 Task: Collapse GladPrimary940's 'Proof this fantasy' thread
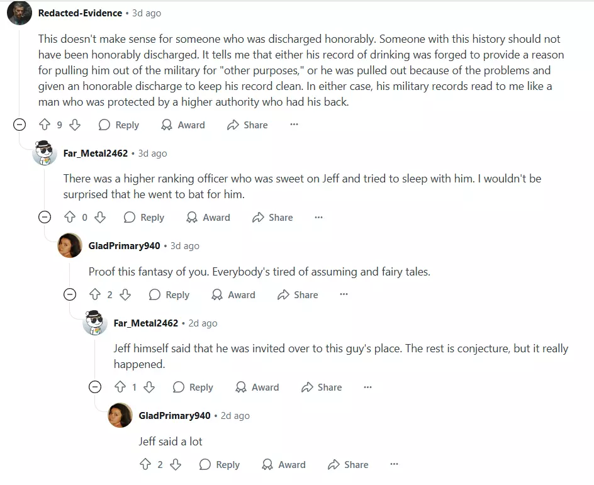click(x=70, y=294)
